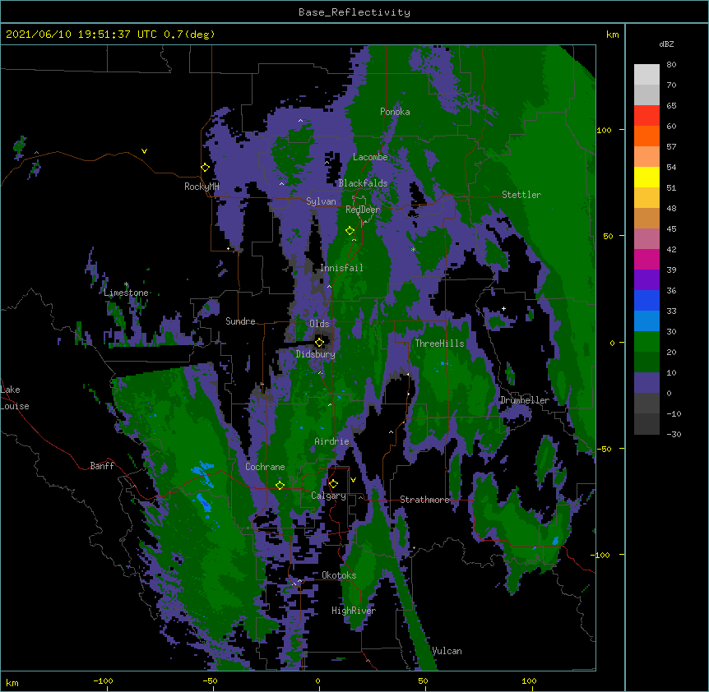709x692 pixels.
Task: Click the dark blue 36 dBZ swatch
Action: 646,300
